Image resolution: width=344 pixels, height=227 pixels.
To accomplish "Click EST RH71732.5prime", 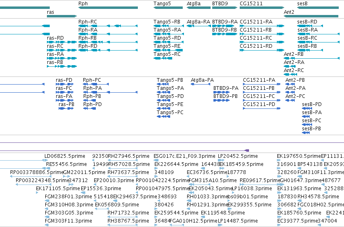I will point(128,213).
